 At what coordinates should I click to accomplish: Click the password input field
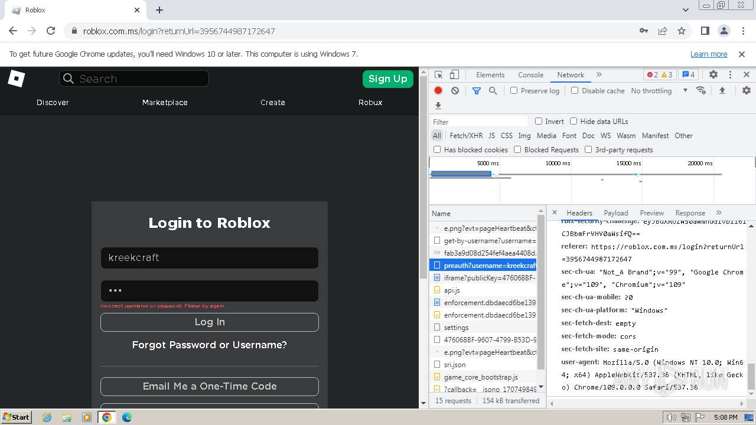click(210, 290)
